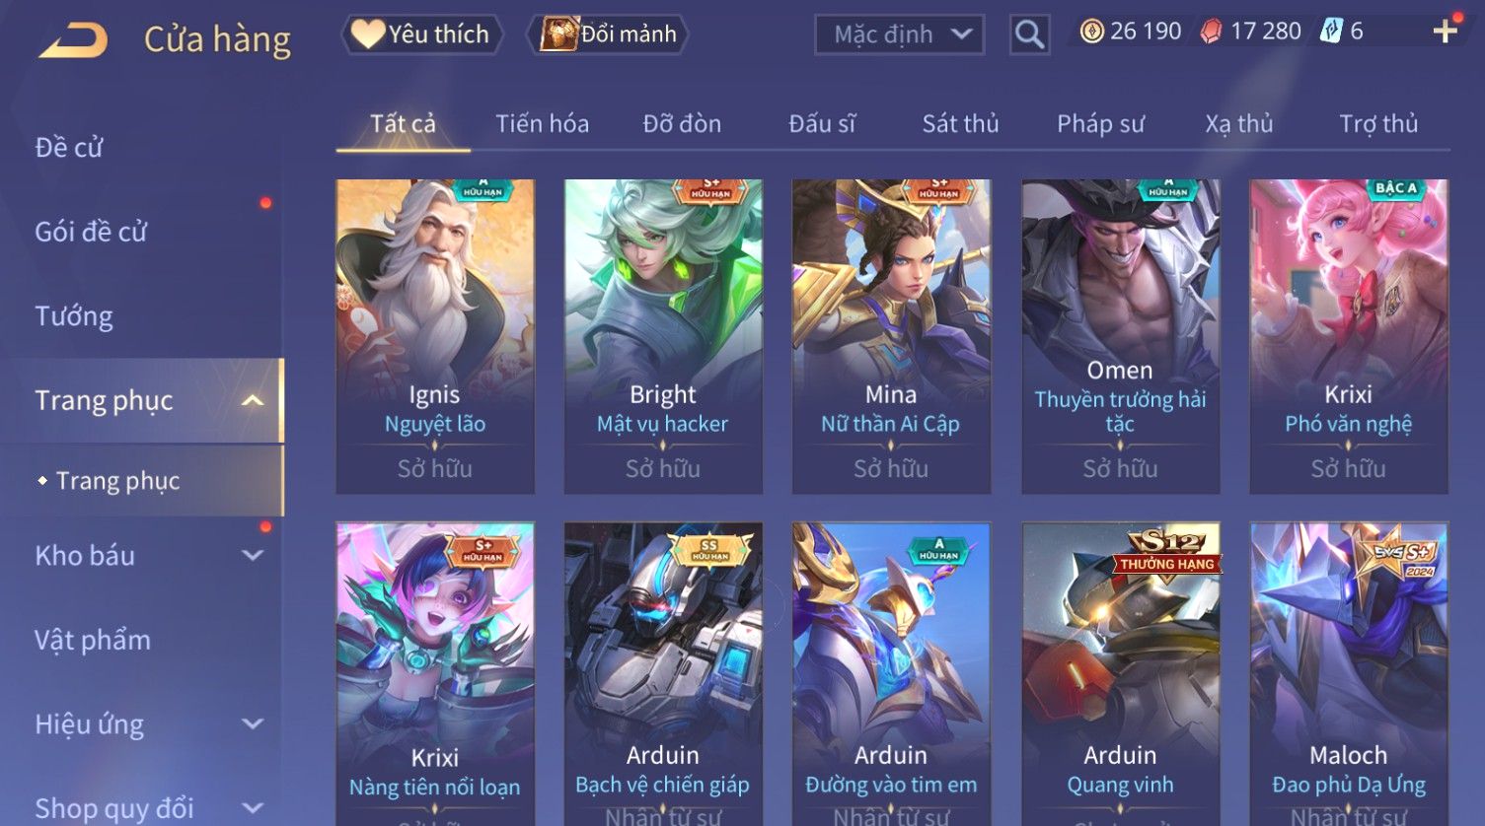Open Đổi mảnh fragment exchange

tap(607, 34)
